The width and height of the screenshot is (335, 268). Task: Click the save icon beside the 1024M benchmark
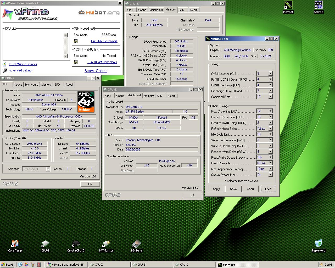click(x=76, y=62)
